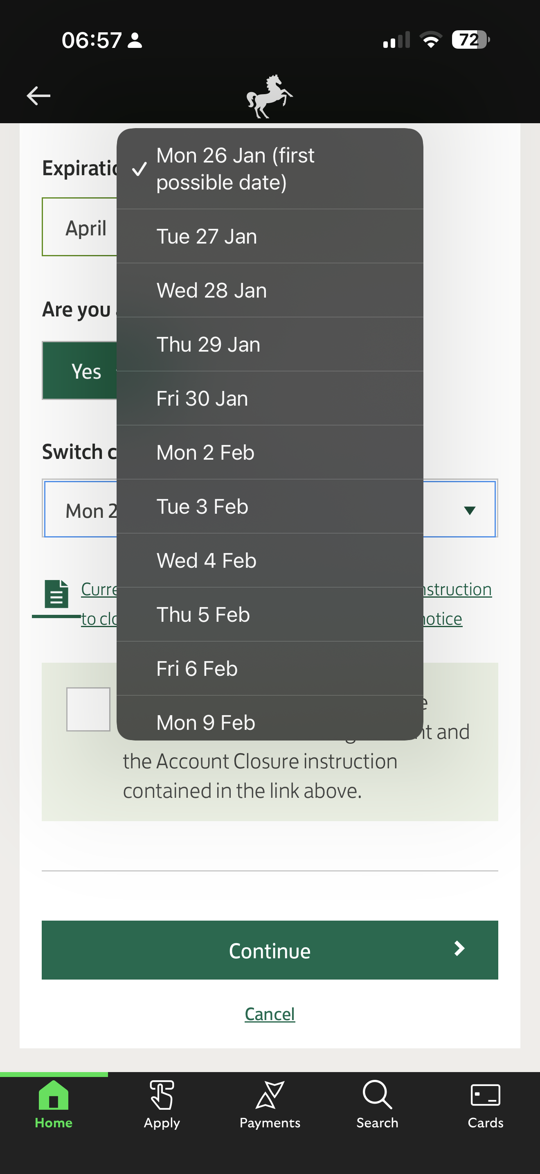Open the Home tab
This screenshot has height=1174, width=540.
click(54, 1104)
